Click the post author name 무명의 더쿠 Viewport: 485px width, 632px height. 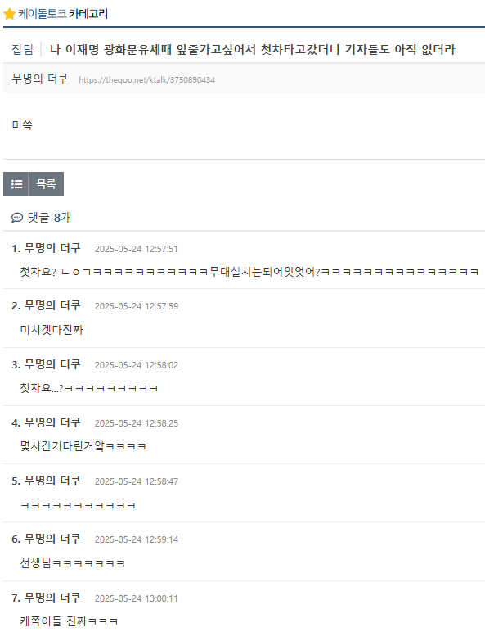(40, 79)
